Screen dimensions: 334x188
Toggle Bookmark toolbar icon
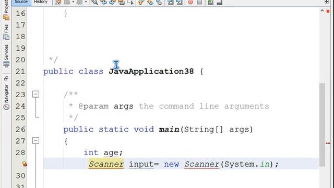point(159,2)
